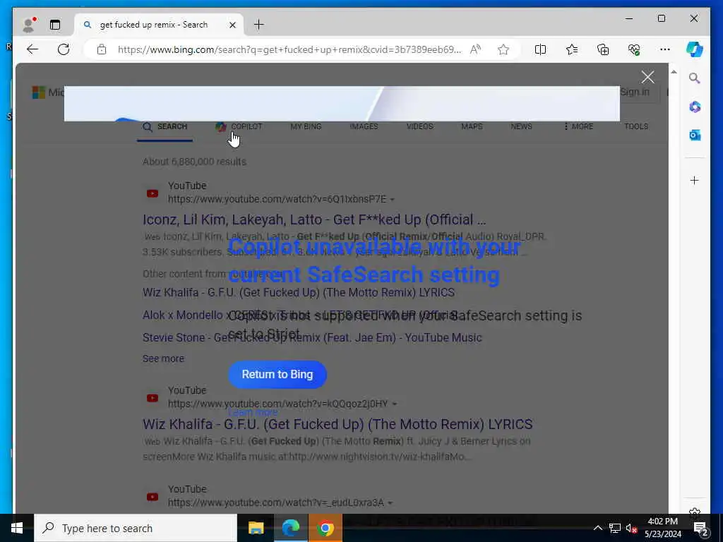Open Browser essentials heart icon

tap(634, 49)
